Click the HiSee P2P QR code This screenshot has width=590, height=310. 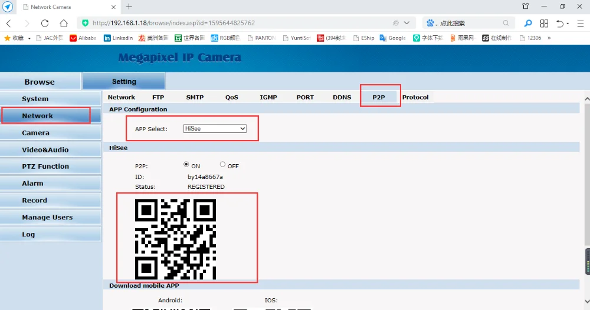175,239
